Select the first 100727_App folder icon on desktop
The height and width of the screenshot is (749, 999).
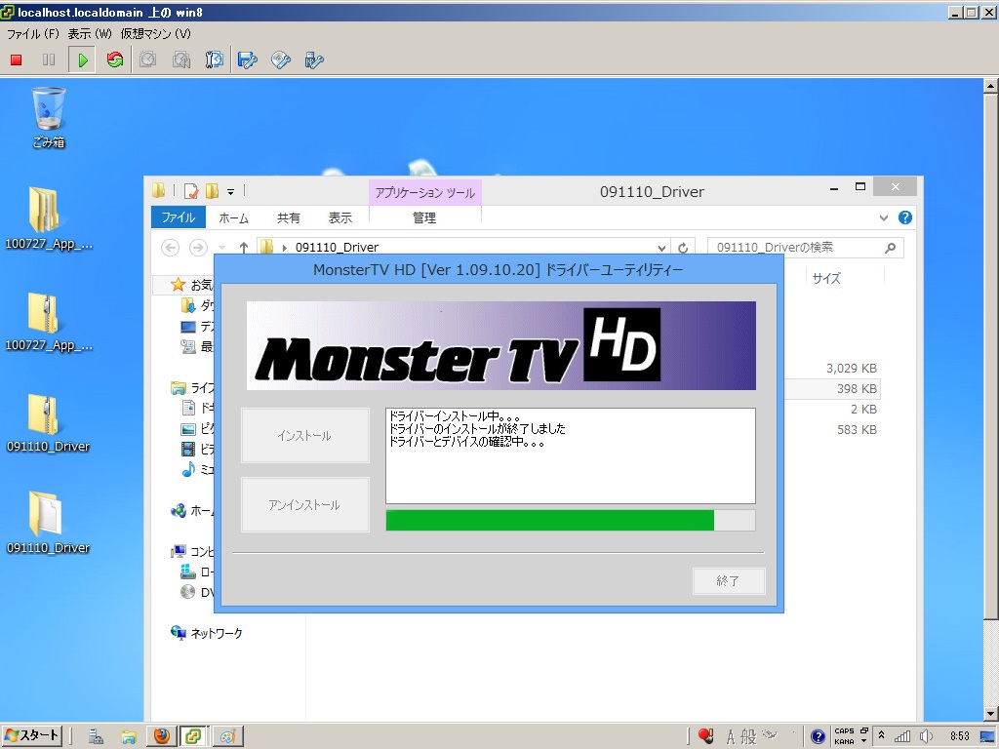[x=49, y=218]
